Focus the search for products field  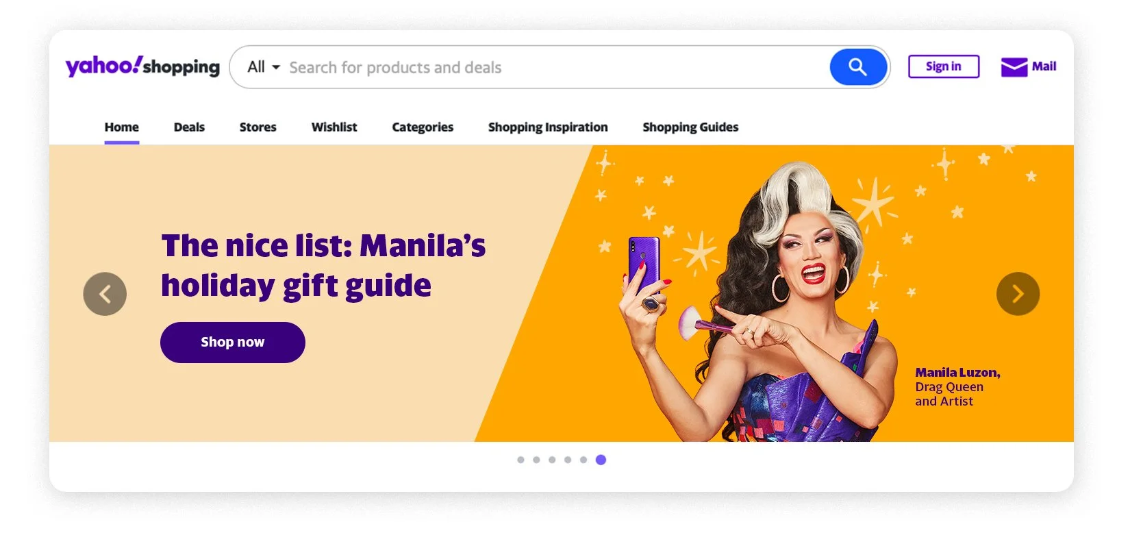point(555,67)
